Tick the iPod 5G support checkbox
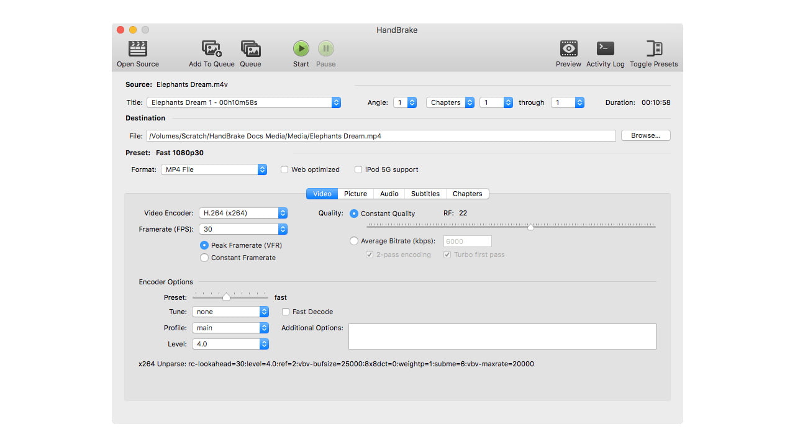 358,169
